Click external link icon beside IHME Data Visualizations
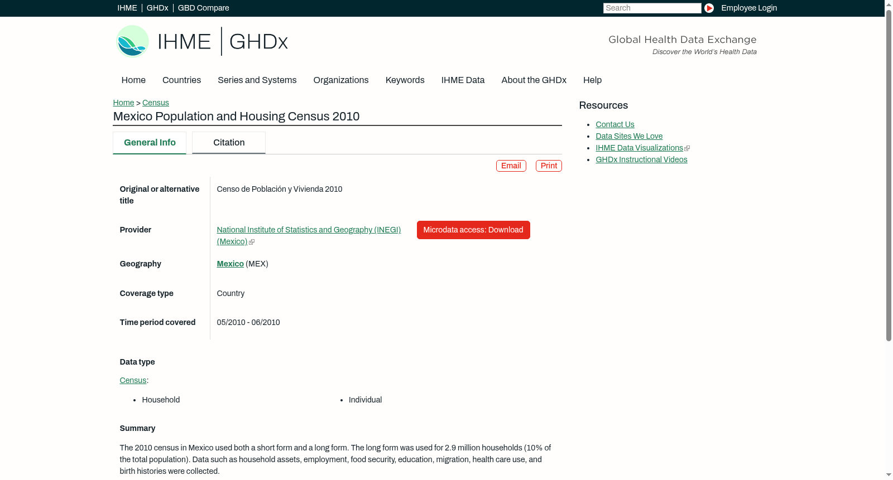 coord(687,148)
